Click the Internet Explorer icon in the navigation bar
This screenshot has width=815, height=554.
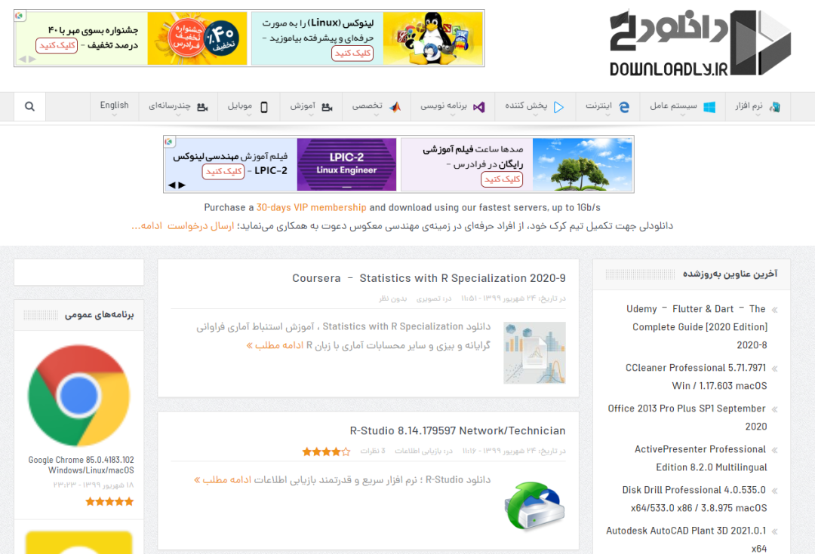[x=624, y=107]
